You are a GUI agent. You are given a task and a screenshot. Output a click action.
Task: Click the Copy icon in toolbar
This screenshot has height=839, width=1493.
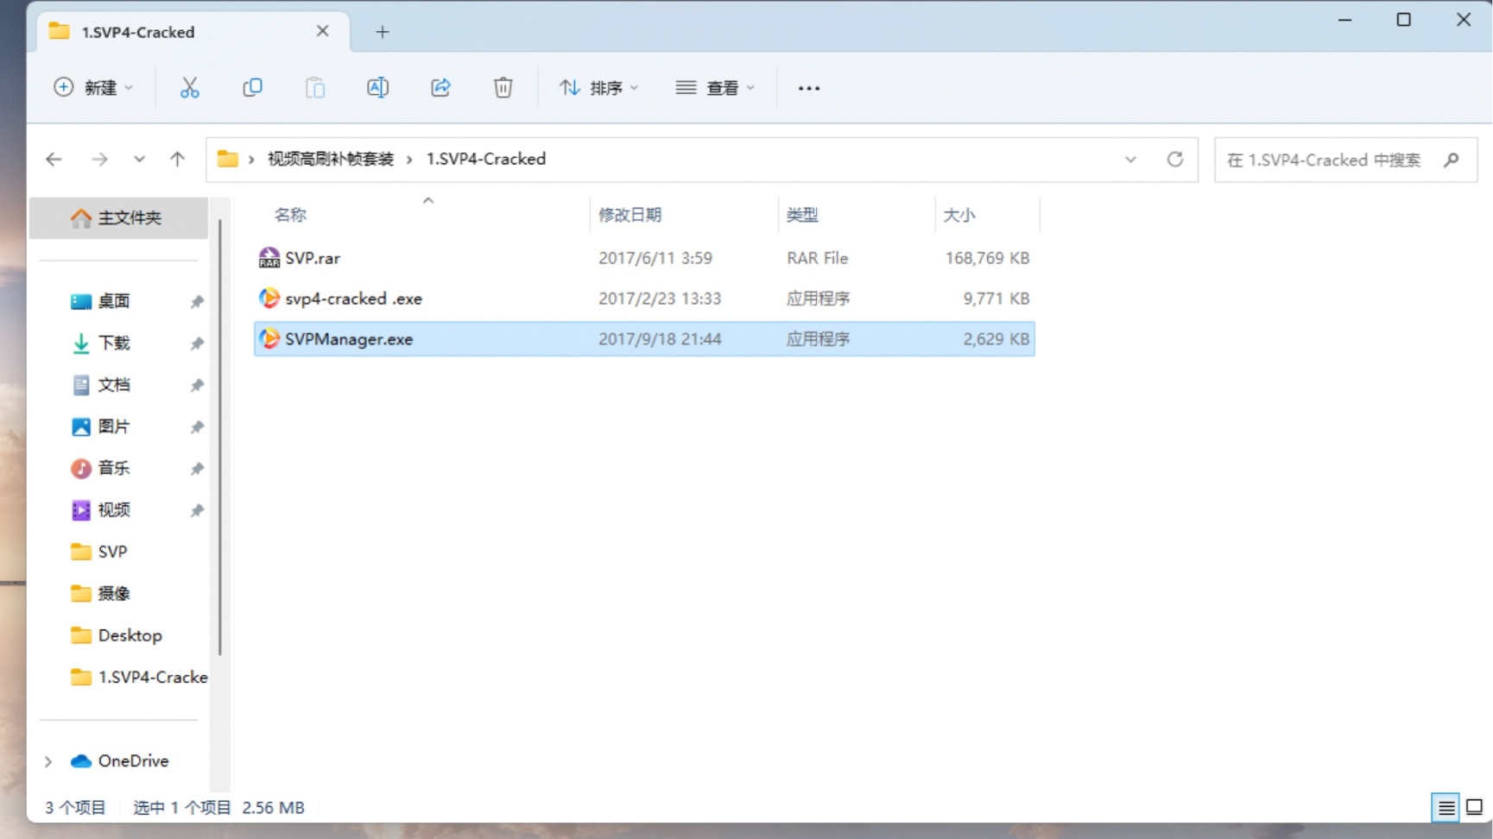pos(252,87)
